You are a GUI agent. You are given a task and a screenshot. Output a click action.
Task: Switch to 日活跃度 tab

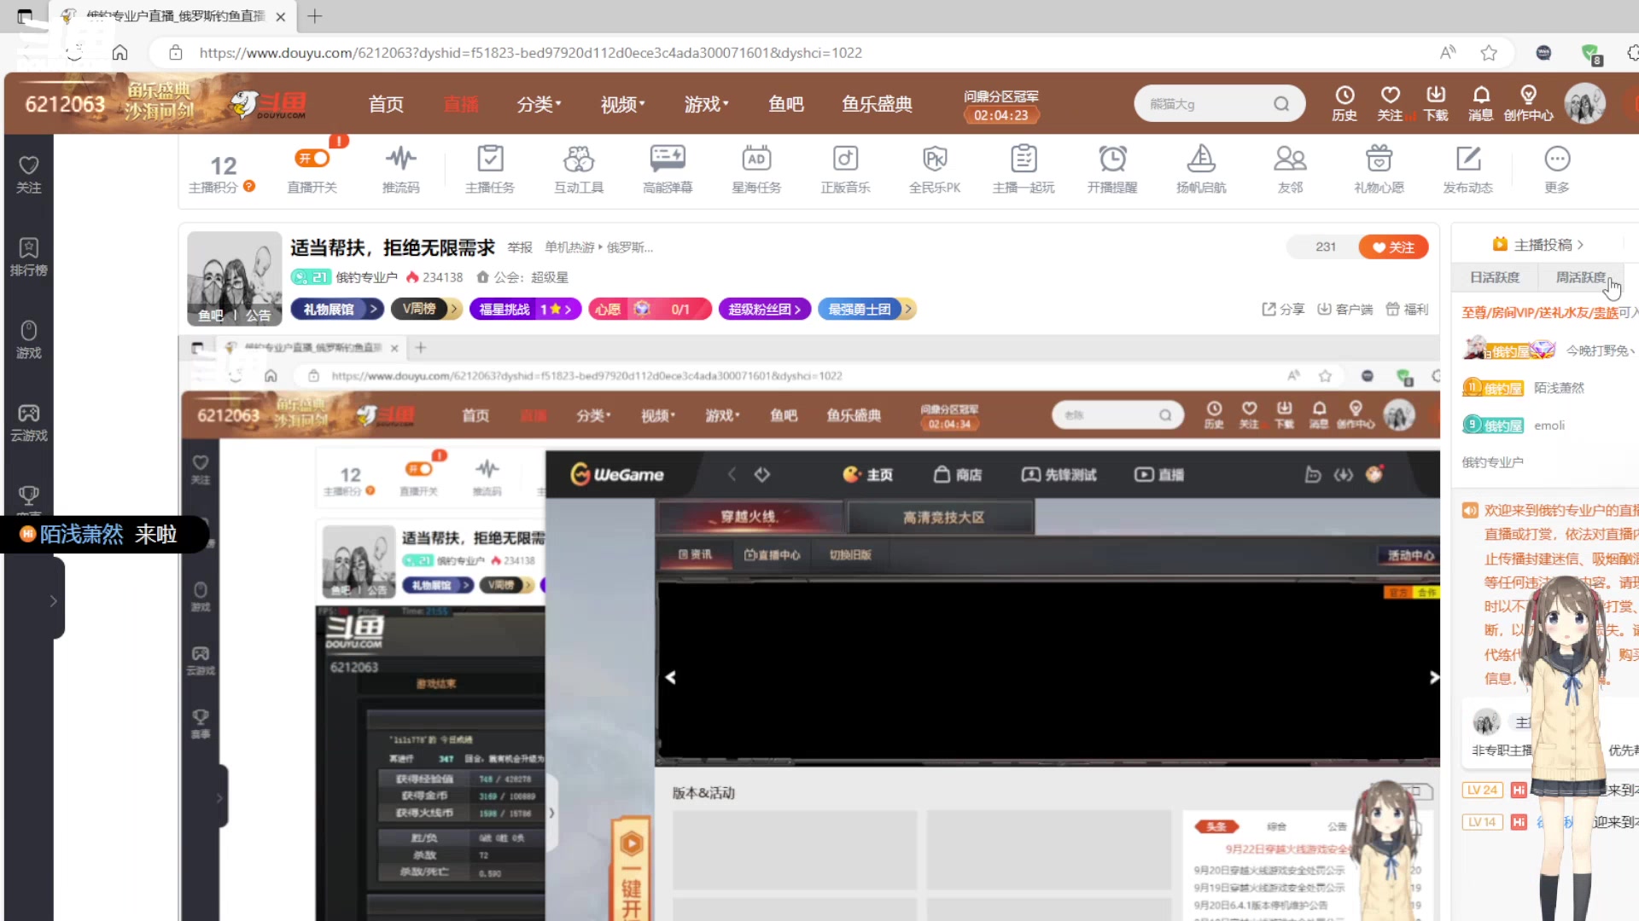pos(1495,277)
